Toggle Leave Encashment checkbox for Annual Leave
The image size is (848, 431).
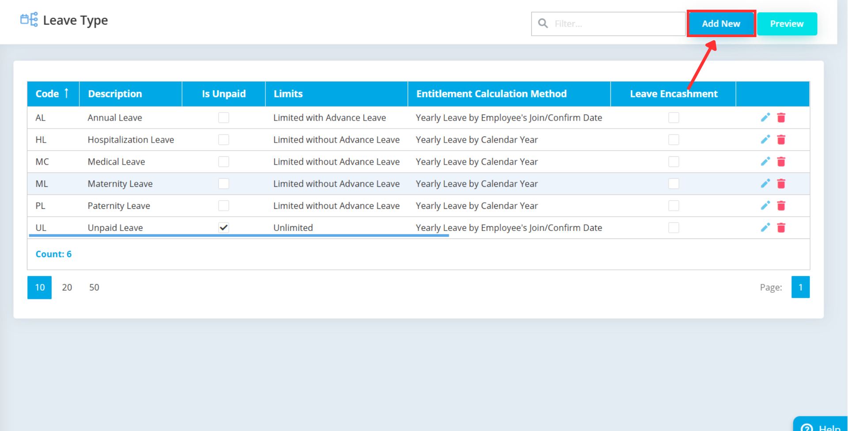coord(674,117)
